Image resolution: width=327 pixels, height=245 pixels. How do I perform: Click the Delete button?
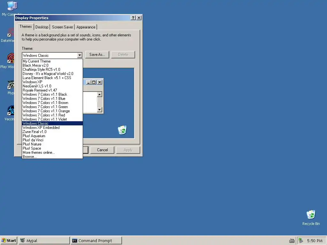123,55
